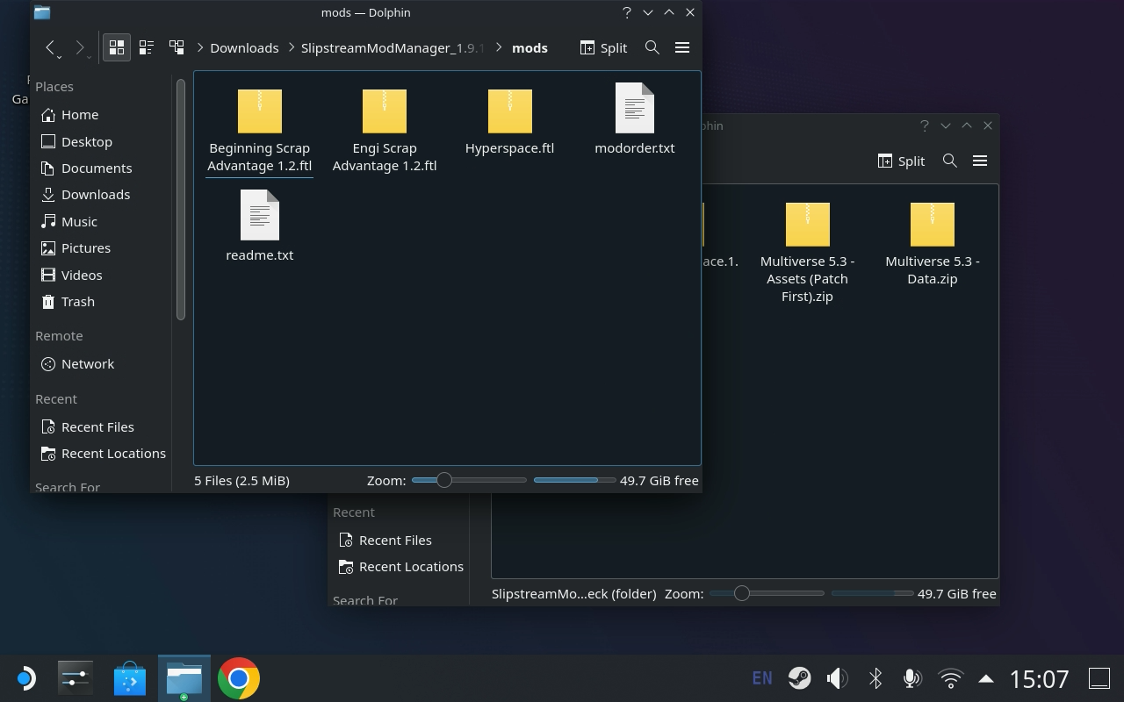Select Multiverse 5.3 - Assets (Patch First).zip
1124x702 pixels.
click(807, 253)
